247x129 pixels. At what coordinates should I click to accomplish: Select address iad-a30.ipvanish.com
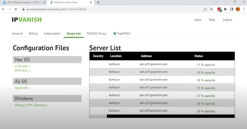coord(153,80)
